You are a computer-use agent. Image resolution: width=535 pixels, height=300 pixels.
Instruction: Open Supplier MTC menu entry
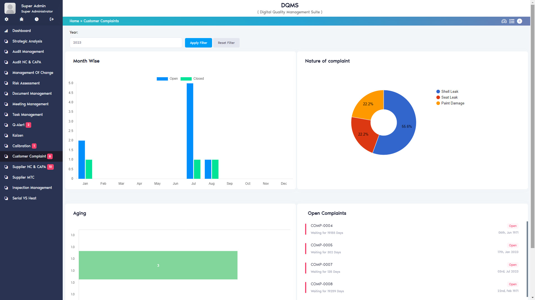(x=31, y=177)
